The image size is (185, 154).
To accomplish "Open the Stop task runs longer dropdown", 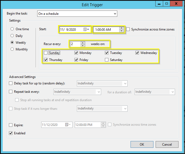I will coord(102,109).
